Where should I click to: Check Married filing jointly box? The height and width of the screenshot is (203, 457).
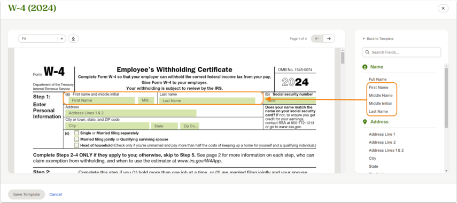pyautogui.click(x=76, y=139)
